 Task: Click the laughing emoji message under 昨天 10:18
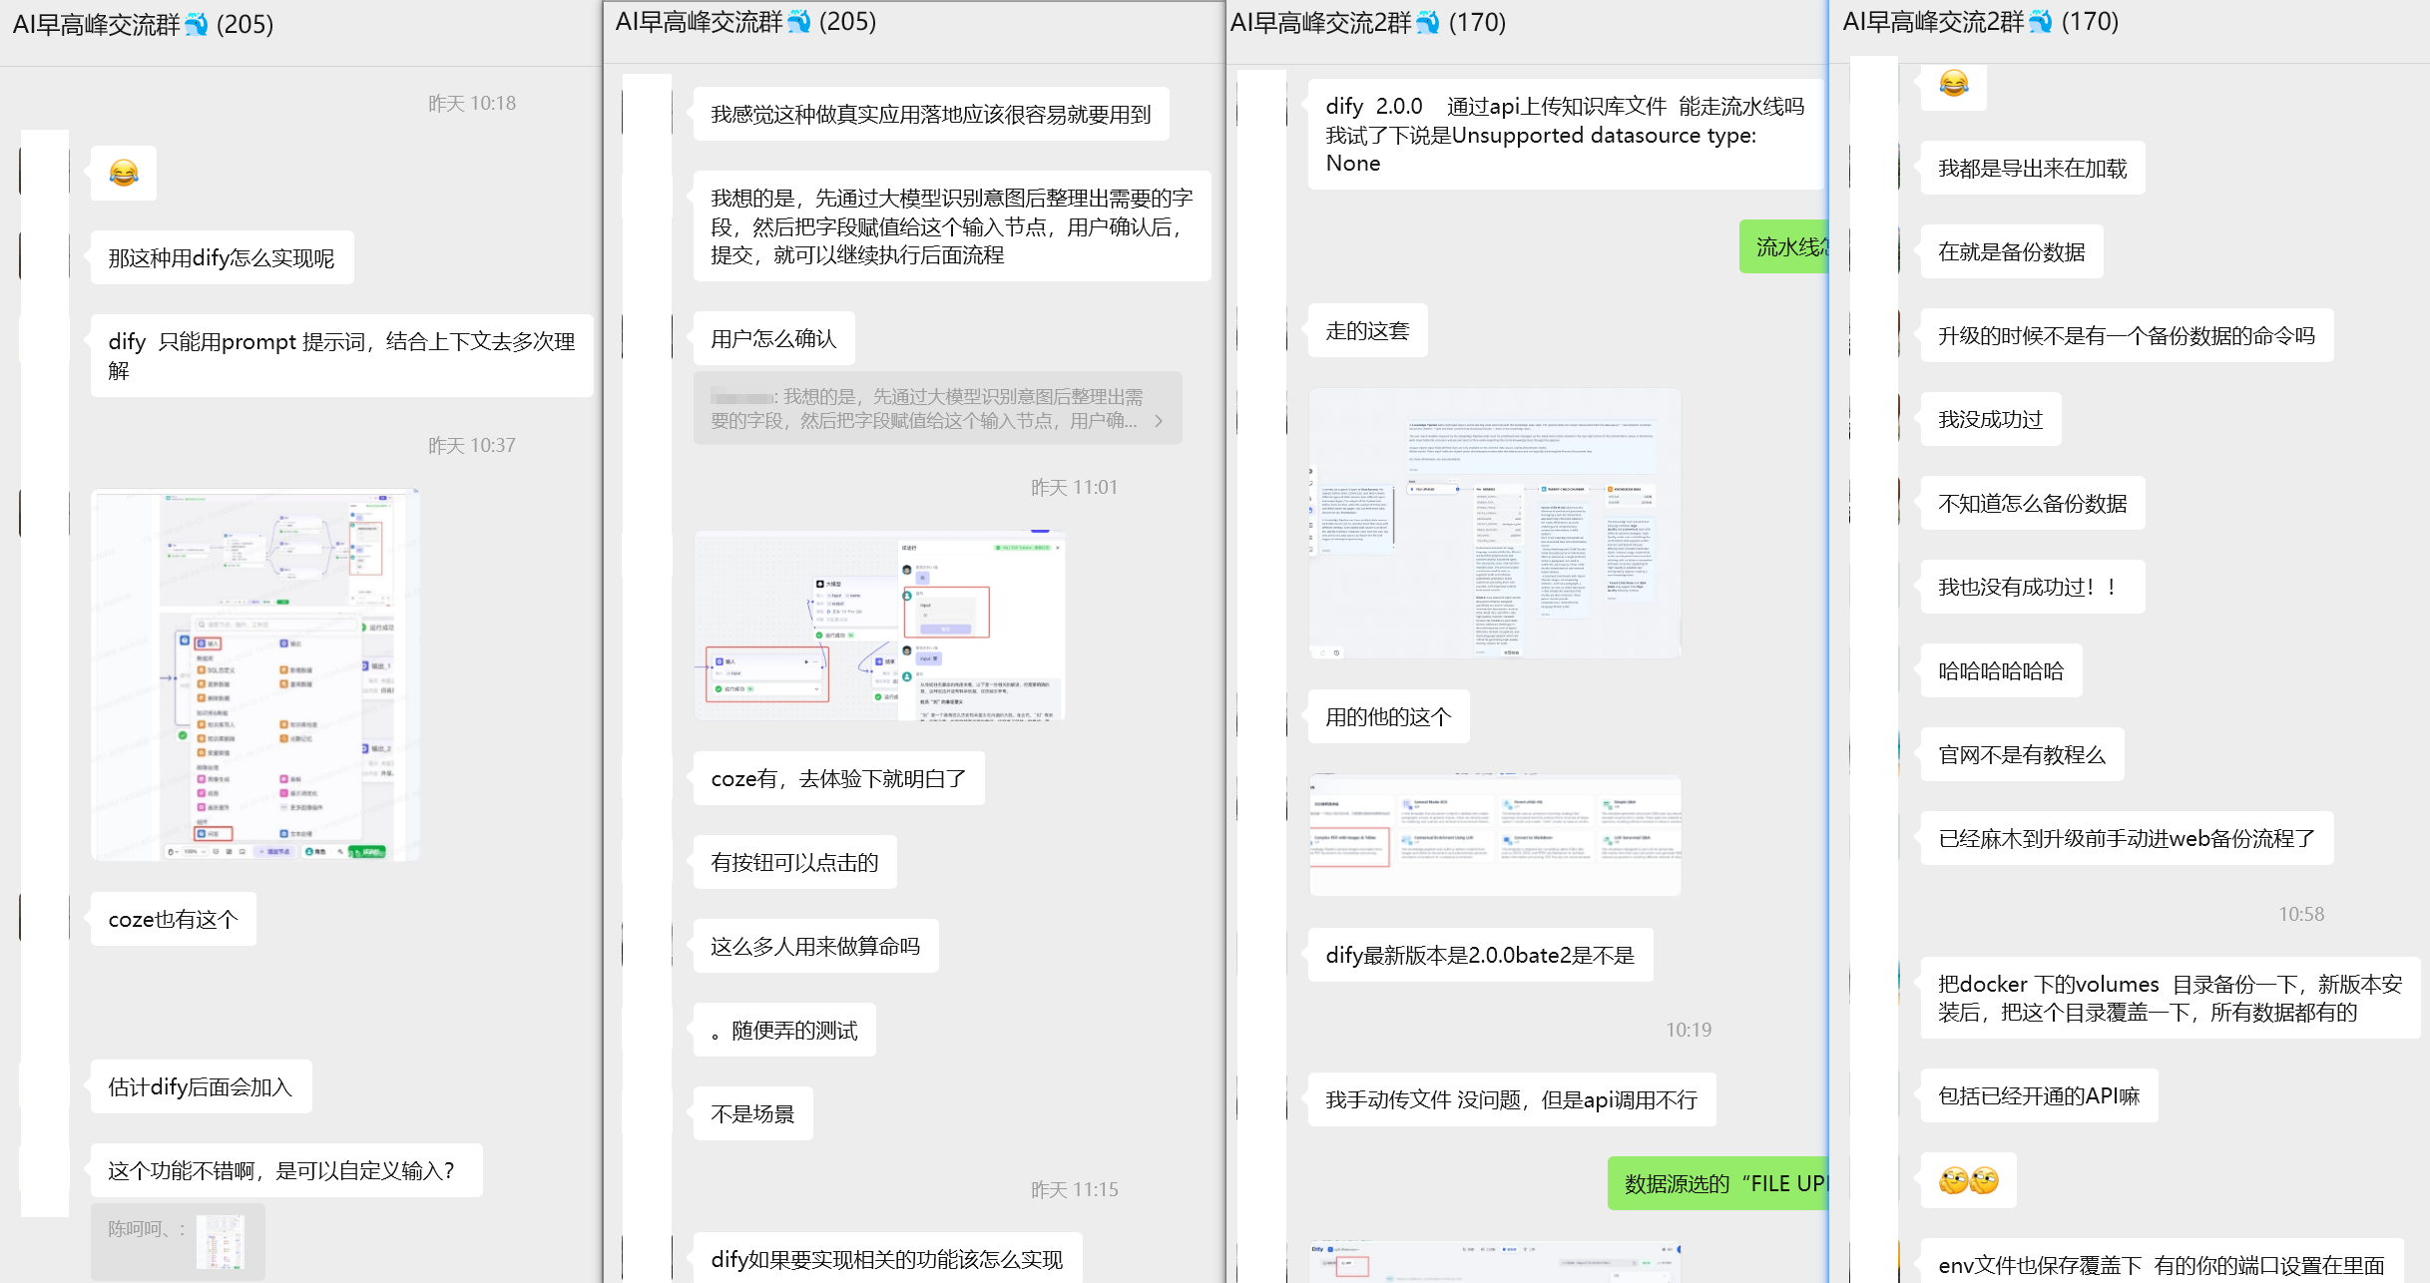pos(124,174)
